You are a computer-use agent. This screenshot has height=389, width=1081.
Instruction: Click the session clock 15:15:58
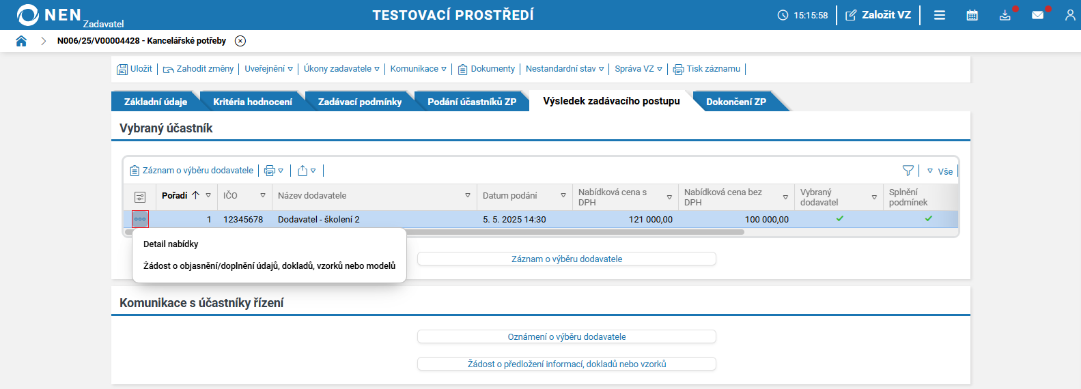[802, 15]
